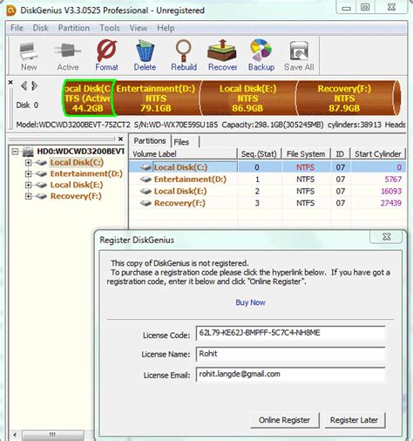Click the Delete partition trash icon
The height and width of the screenshot is (441, 413).
145,56
